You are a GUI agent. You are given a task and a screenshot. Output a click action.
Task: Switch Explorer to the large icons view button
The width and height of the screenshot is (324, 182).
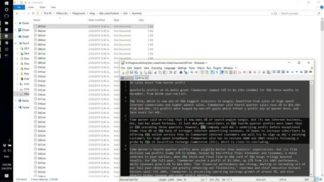[x=320, y=179]
